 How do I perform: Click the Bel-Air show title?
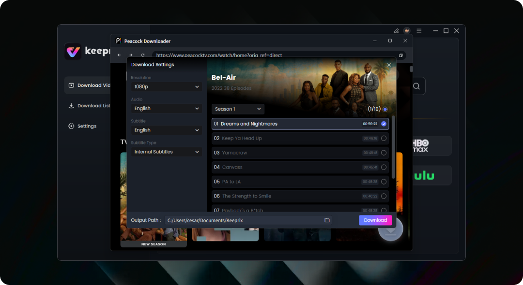click(223, 77)
